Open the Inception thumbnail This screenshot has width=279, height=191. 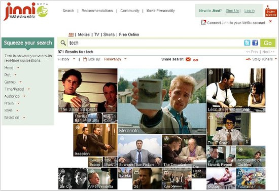coord(95,140)
